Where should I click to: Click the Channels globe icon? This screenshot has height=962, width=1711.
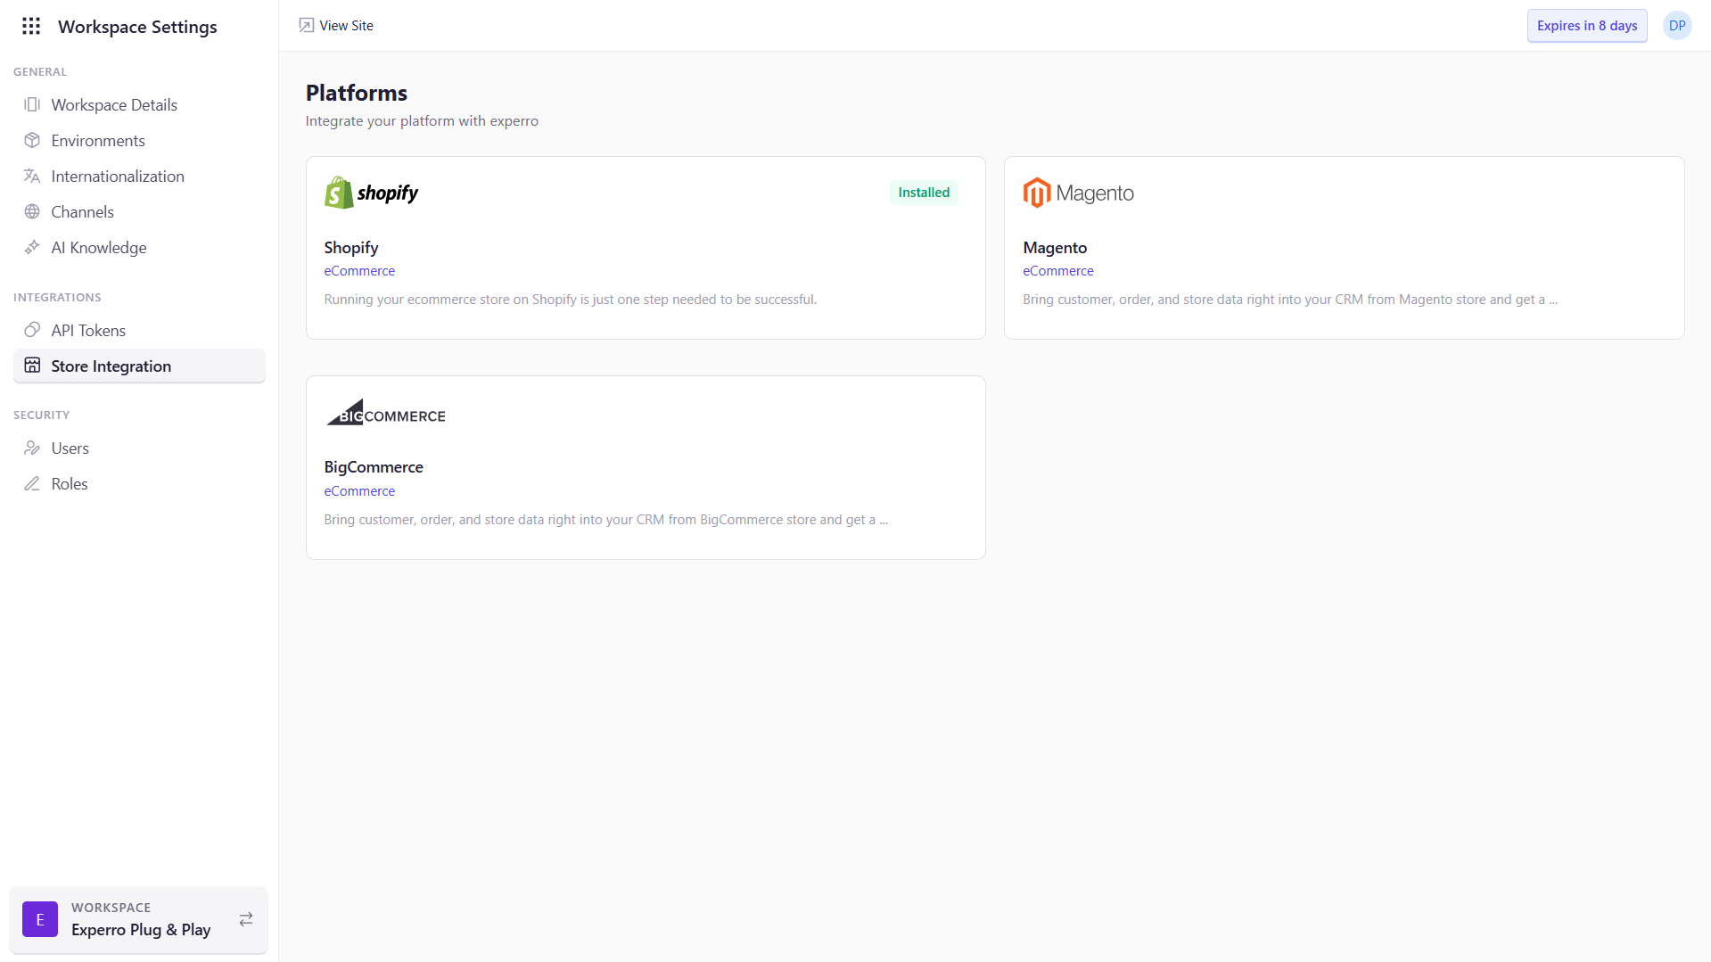(x=32, y=211)
